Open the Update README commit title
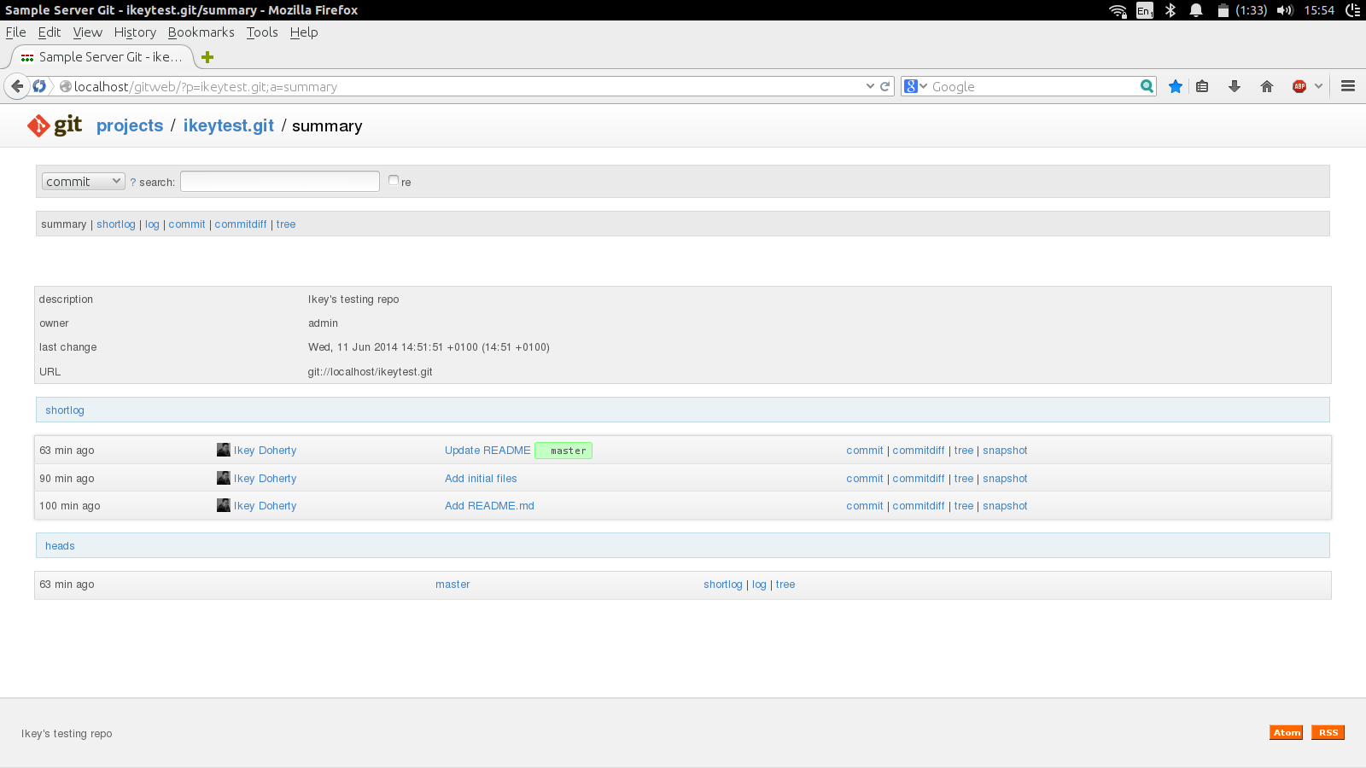Viewport: 1366px width, 768px height. click(x=487, y=451)
